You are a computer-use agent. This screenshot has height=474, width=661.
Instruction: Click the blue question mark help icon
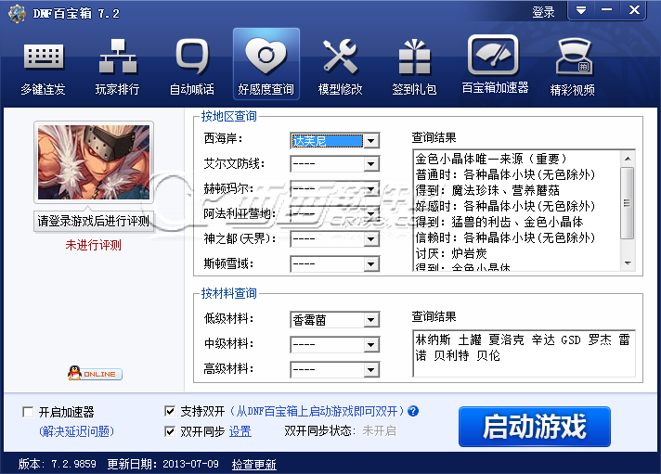(413, 411)
